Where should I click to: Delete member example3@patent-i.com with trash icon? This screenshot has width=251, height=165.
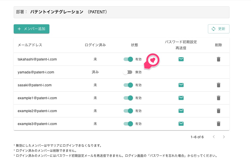[x=219, y=123]
